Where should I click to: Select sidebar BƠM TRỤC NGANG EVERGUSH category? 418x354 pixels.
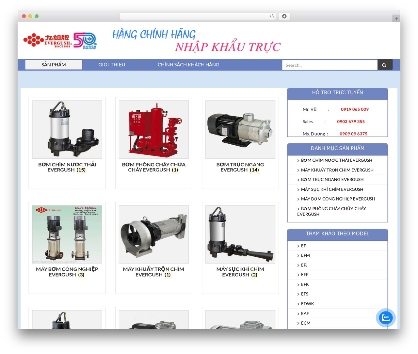[x=332, y=180]
